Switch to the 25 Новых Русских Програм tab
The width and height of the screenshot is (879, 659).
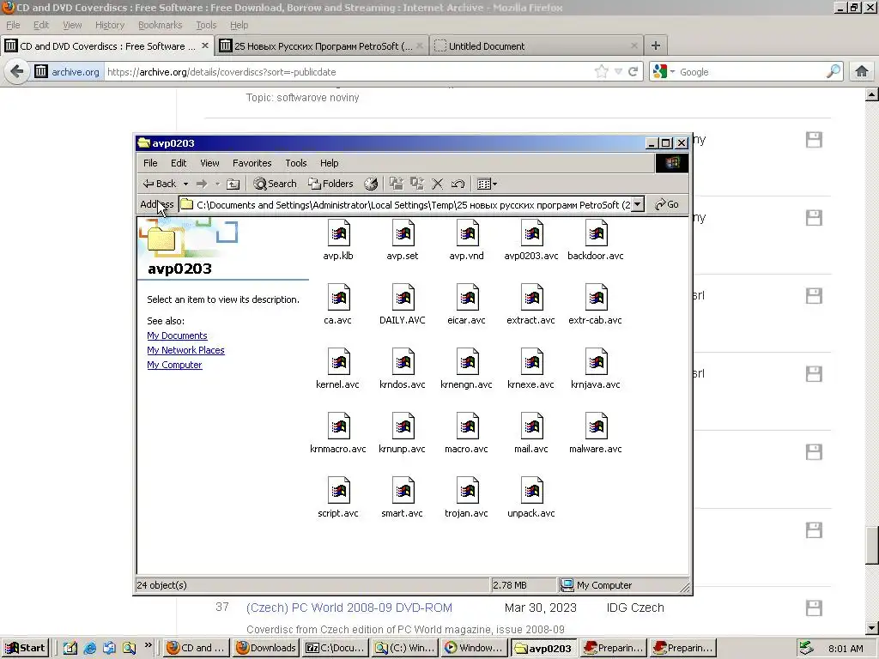coord(321,46)
